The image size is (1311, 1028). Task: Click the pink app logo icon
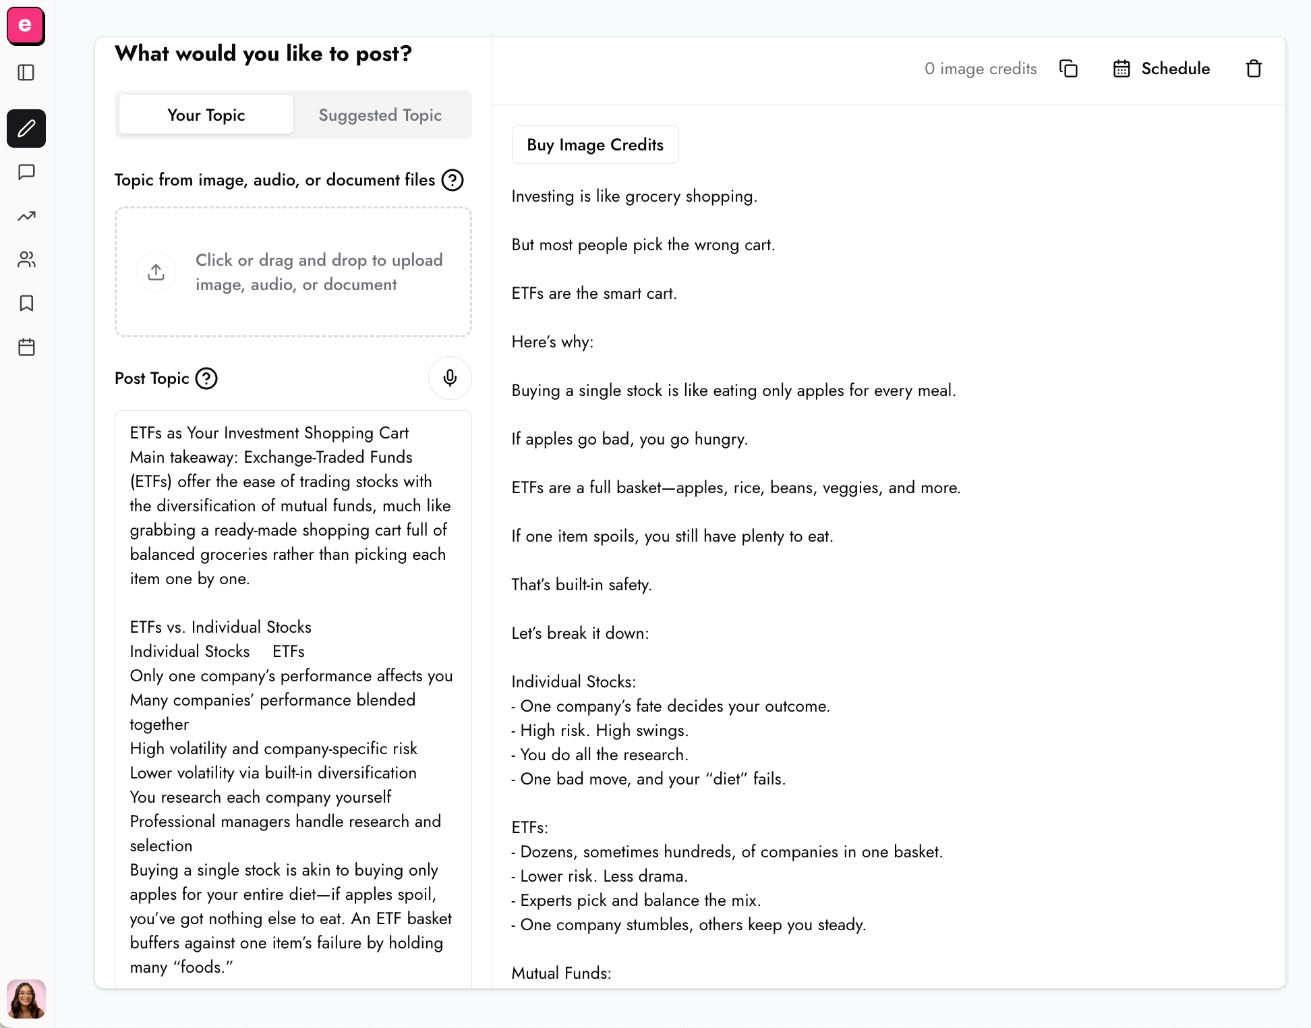26,26
